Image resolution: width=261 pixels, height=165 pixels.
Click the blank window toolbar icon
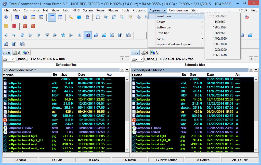click(98, 17)
